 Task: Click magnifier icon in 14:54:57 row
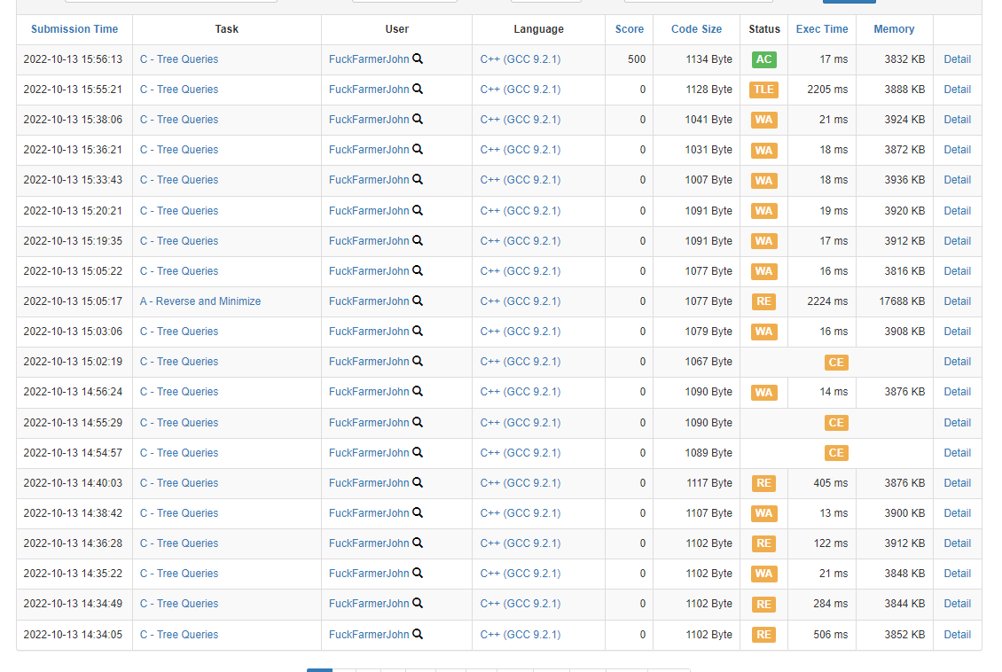(x=418, y=452)
